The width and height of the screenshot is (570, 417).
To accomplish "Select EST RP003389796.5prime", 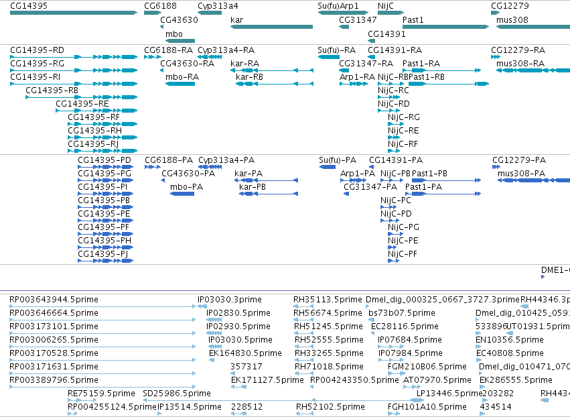I will point(102,387).
